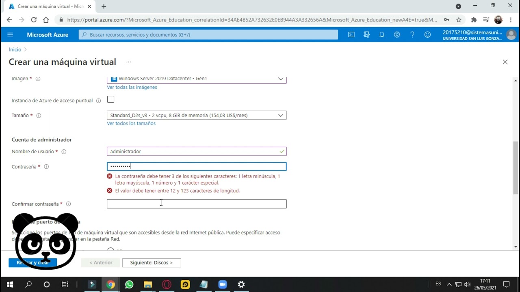Open Ver todos los tamaños link

pos(131,123)
